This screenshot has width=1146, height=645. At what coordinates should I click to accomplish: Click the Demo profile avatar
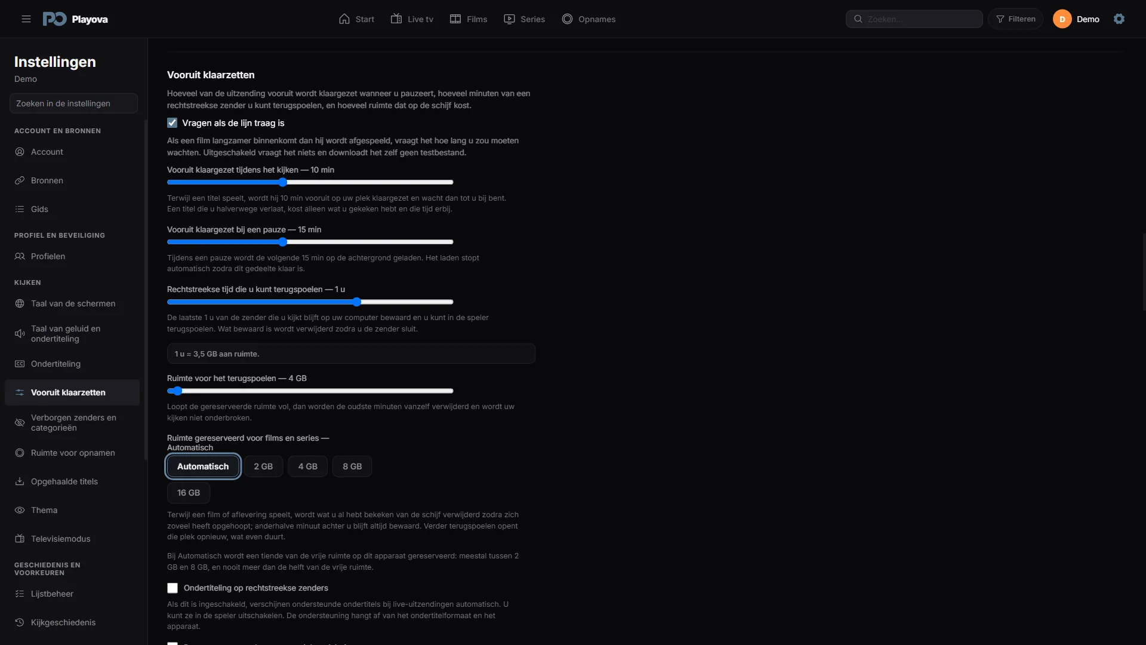coord(1062,19)
